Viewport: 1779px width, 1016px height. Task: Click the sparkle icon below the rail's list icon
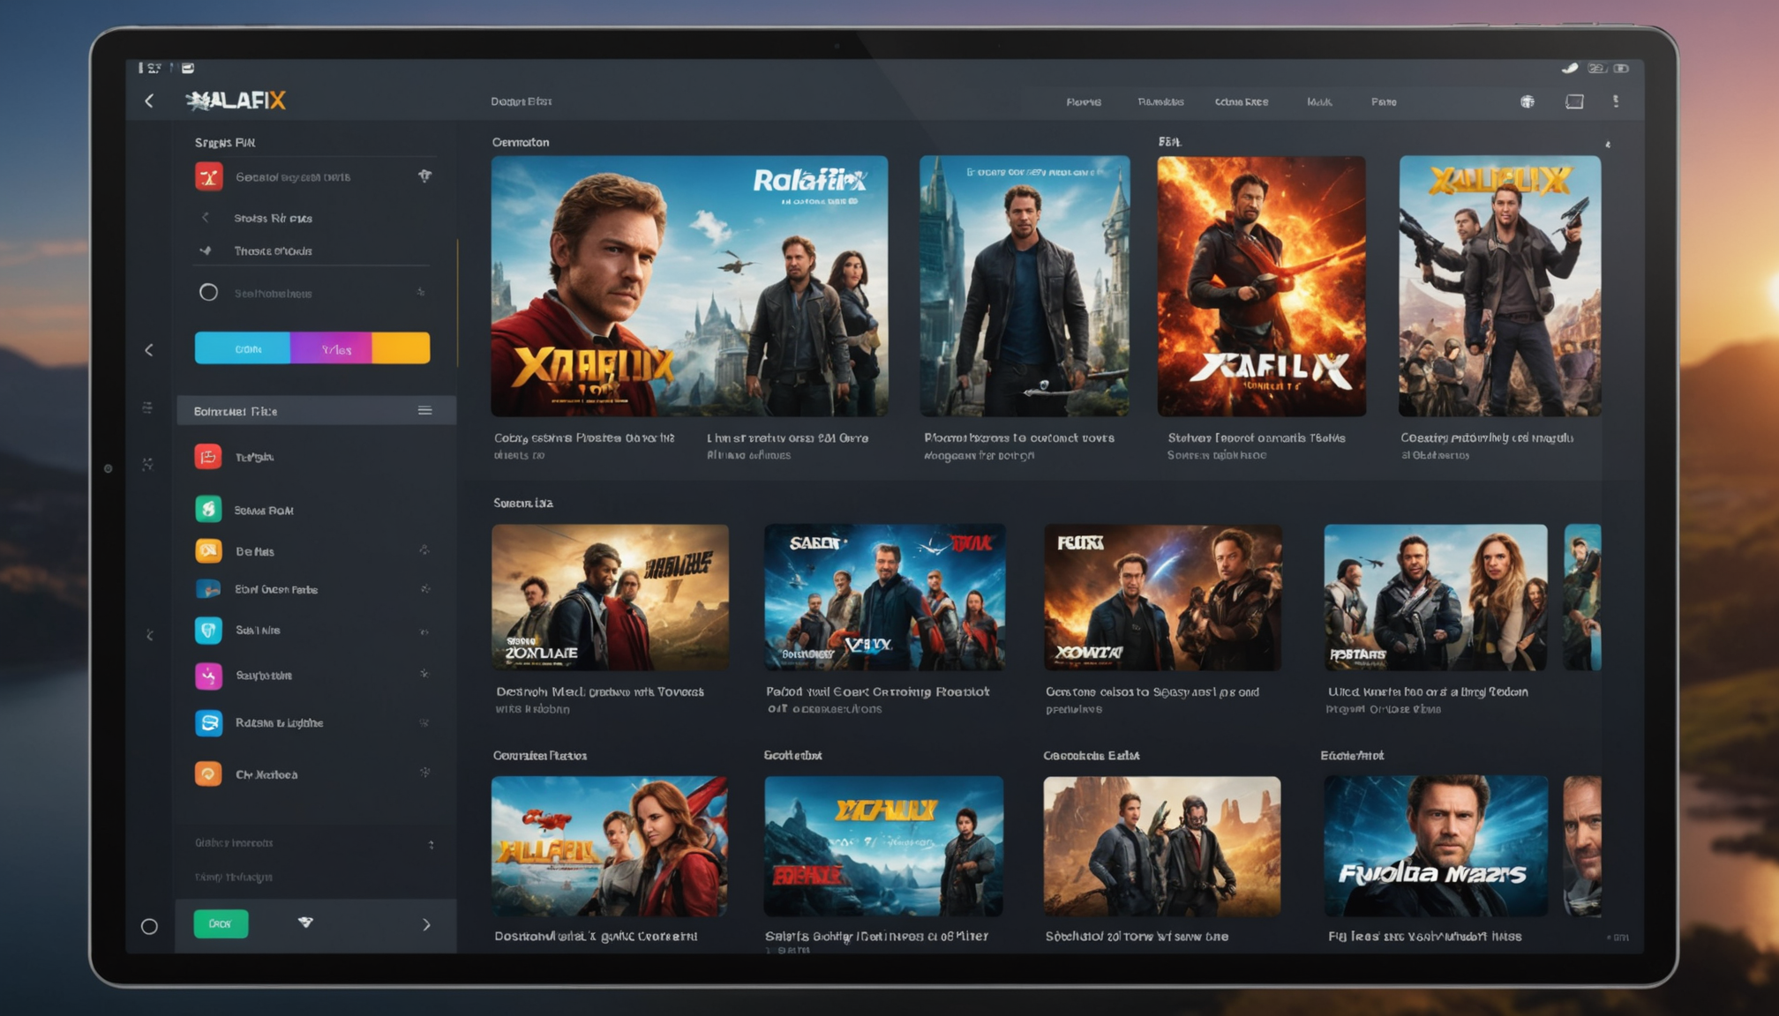click(x=147, y=464)
